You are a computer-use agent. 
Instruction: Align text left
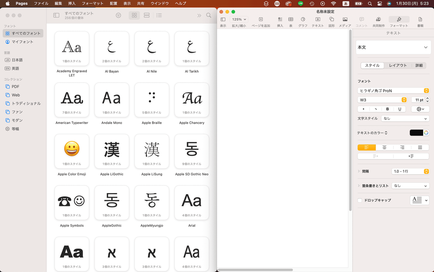click(367, 147)
